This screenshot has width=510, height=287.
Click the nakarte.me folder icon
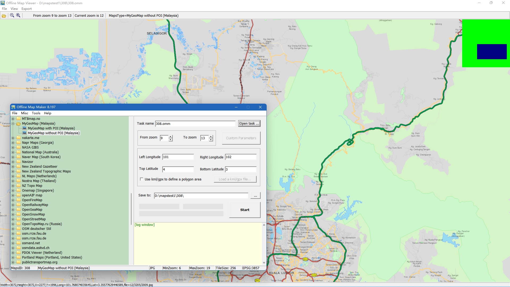[19, 138]
